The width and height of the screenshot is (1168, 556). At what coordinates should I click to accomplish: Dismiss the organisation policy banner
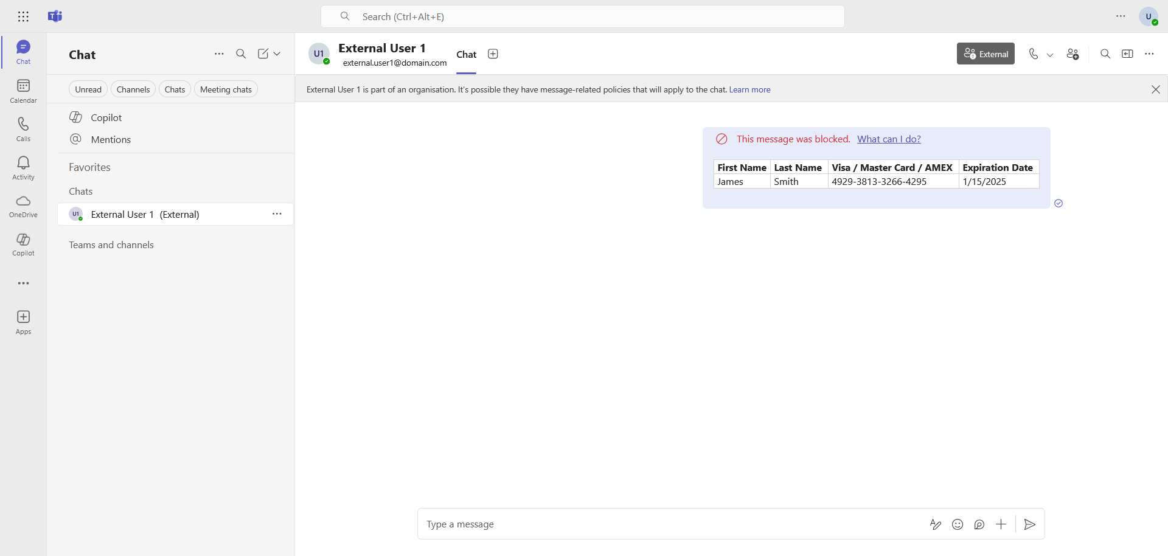pos(1155,89)
